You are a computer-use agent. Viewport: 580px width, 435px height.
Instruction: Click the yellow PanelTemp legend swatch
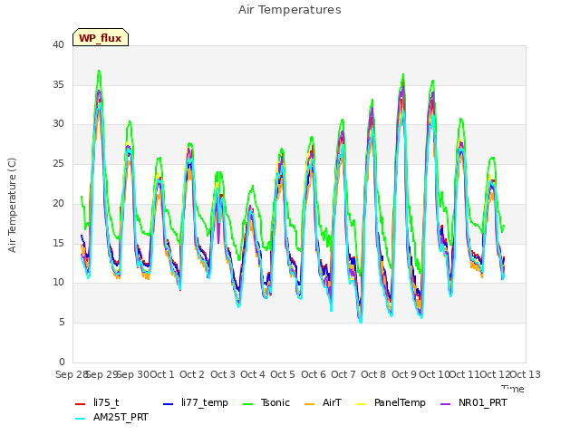(x=362, y=403)
